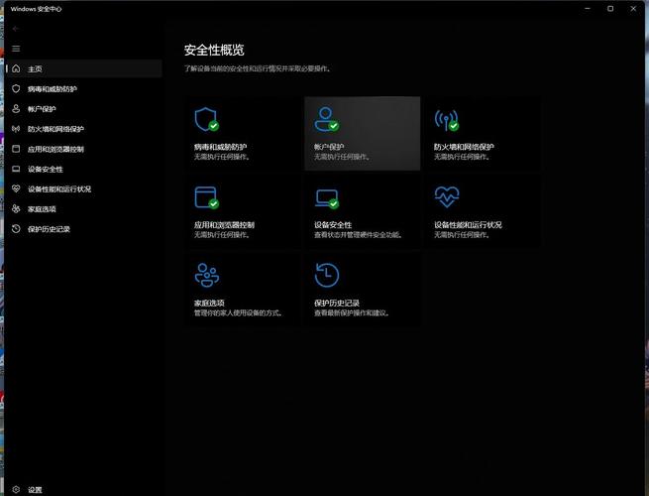Open 主页 in the sidebar

point(84,68)
